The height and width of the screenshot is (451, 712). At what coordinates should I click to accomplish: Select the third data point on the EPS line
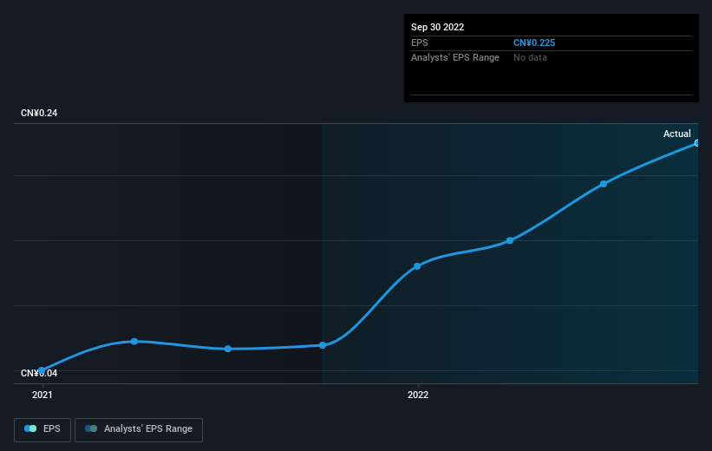[228, 349]
